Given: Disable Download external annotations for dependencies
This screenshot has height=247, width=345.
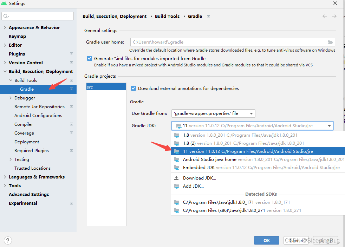Looking at the screenshot, I should point(134,88).
